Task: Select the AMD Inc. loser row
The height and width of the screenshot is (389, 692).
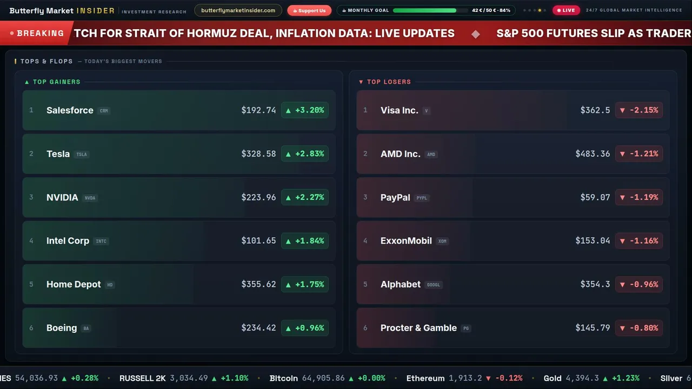Action: click(513, 154)
